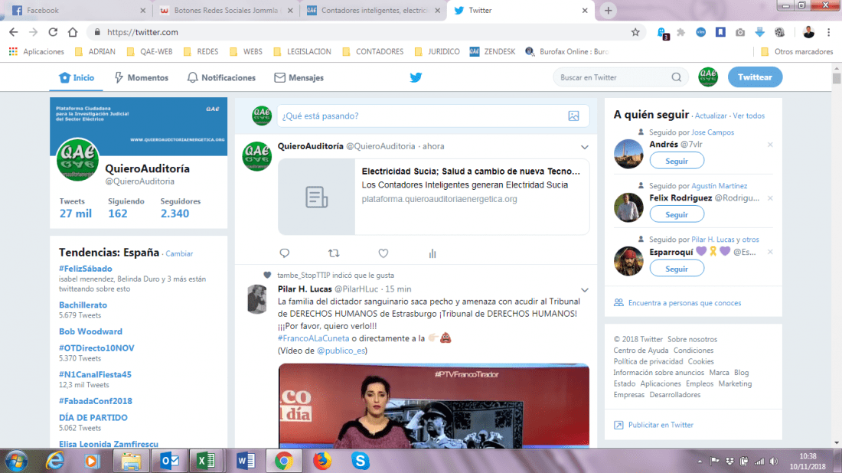The width and height of the screenshot is (842, 473).
Task: Follow Esparroquí with Seguir button
Action: pyautogui.click(x=677, y=269)
